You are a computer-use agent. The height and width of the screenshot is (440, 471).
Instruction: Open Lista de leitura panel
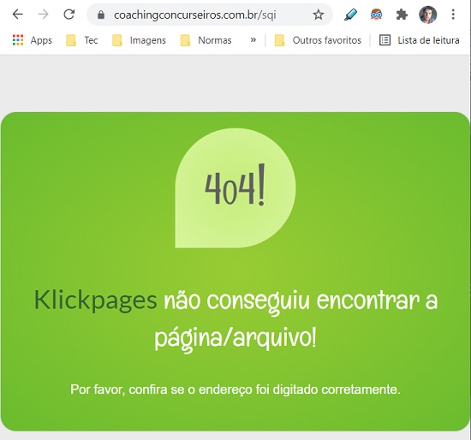(420, 40)
